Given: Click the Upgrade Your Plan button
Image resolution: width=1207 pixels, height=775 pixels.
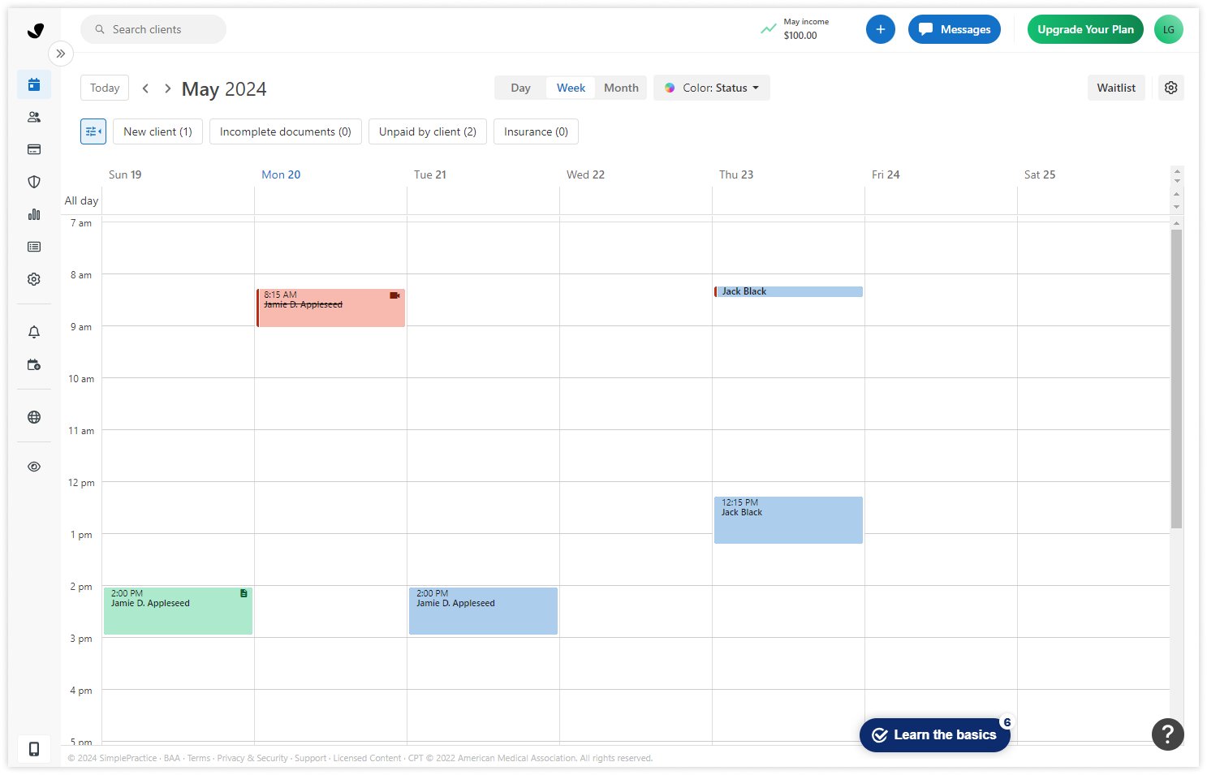Looking at the screenshot, I should pos(1084,29).
